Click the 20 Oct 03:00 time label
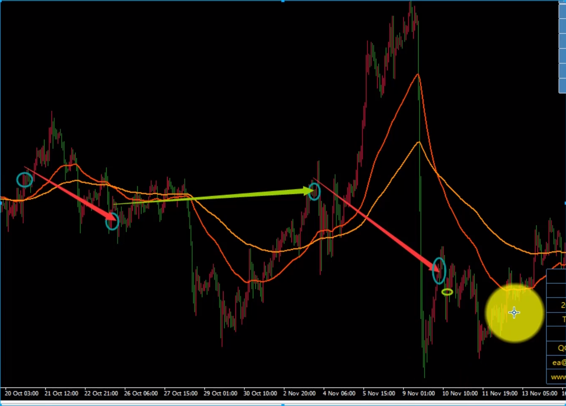Screen dimensions: 566x406 (21, 393)
